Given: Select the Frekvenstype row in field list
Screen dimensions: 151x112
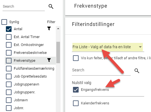Looking at the screenshot, I should pos(30,61).
